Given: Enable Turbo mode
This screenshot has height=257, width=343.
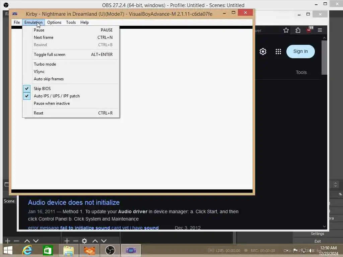Looking at the screenshot, I should [x=71, y=64].
